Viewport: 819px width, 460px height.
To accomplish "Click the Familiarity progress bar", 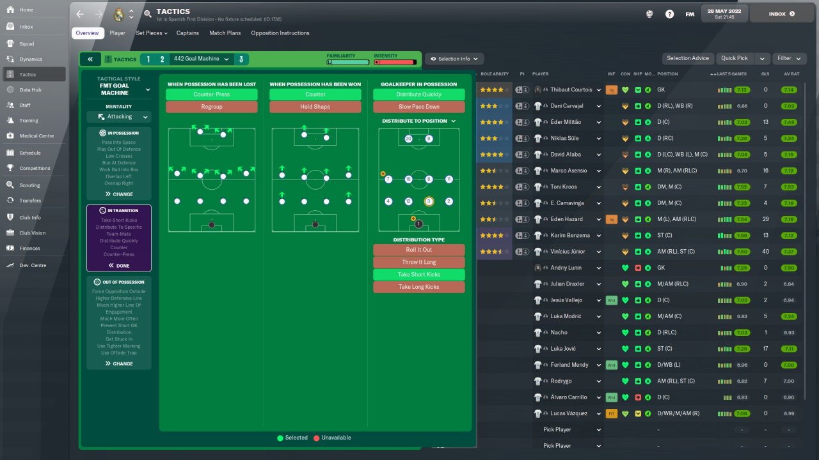I will pyautogui.click(x=348, y=62).
